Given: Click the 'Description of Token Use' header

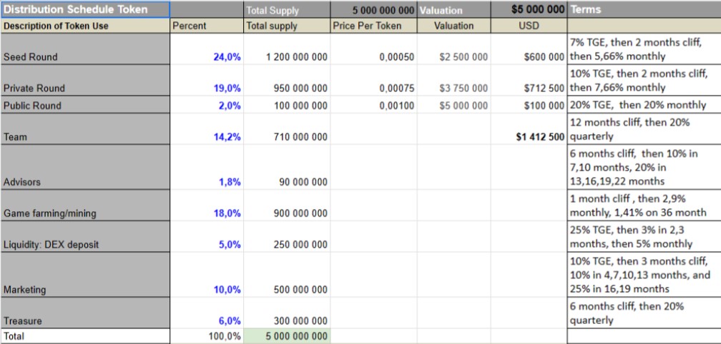Looking at the screenshot, I should tap(84, 26).
